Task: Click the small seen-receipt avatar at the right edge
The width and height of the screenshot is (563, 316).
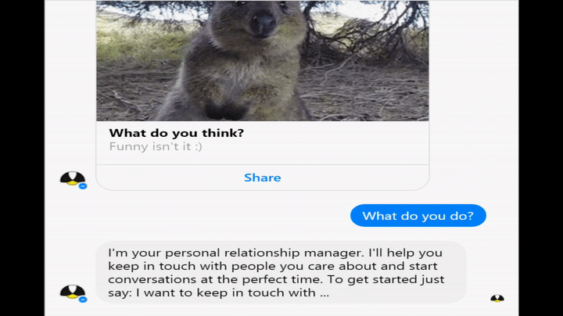Action: coord(497,298)
